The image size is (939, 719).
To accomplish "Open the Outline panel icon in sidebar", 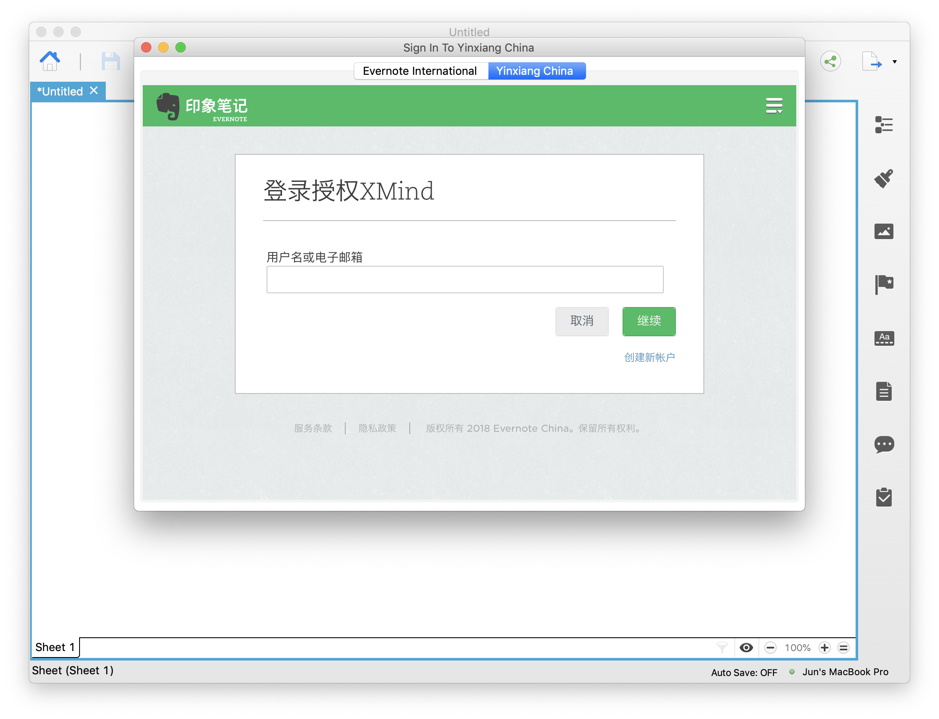I will (x=884, y=125).
